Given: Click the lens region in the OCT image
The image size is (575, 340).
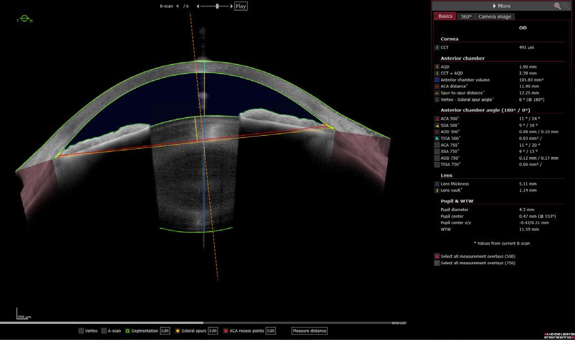Looking at the screenshot, I should (195, 173).
